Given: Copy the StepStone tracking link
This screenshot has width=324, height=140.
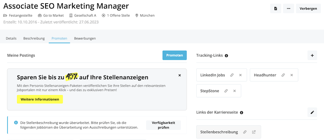Looking at the screenshot, I should (226, 91).
